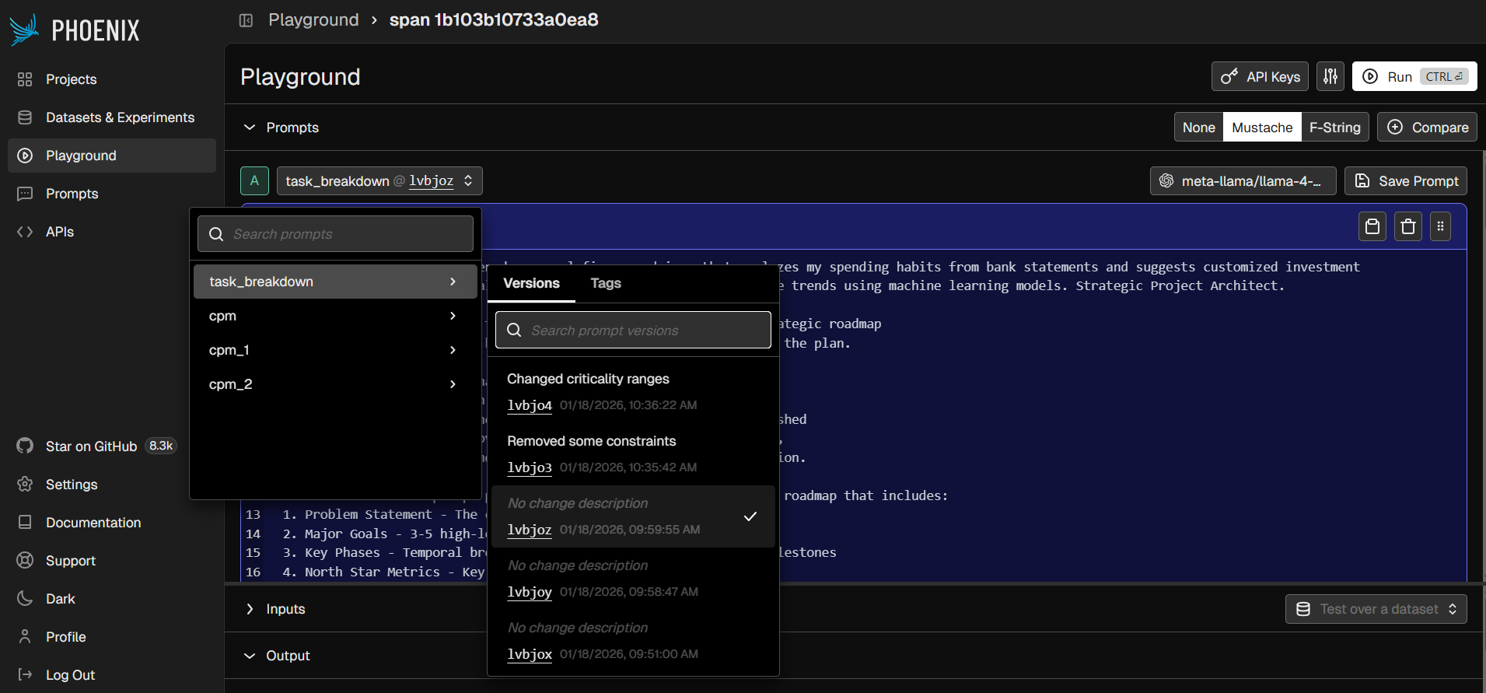Expand cpm prompt entry
This screenshot has height=693, width=1486.
[x=335, y=316]
